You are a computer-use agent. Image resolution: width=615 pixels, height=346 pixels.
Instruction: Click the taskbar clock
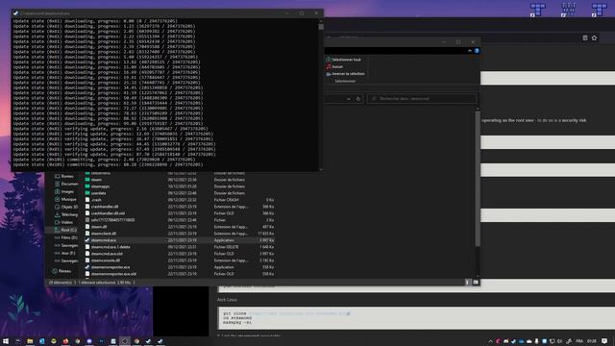pos(592,341)
